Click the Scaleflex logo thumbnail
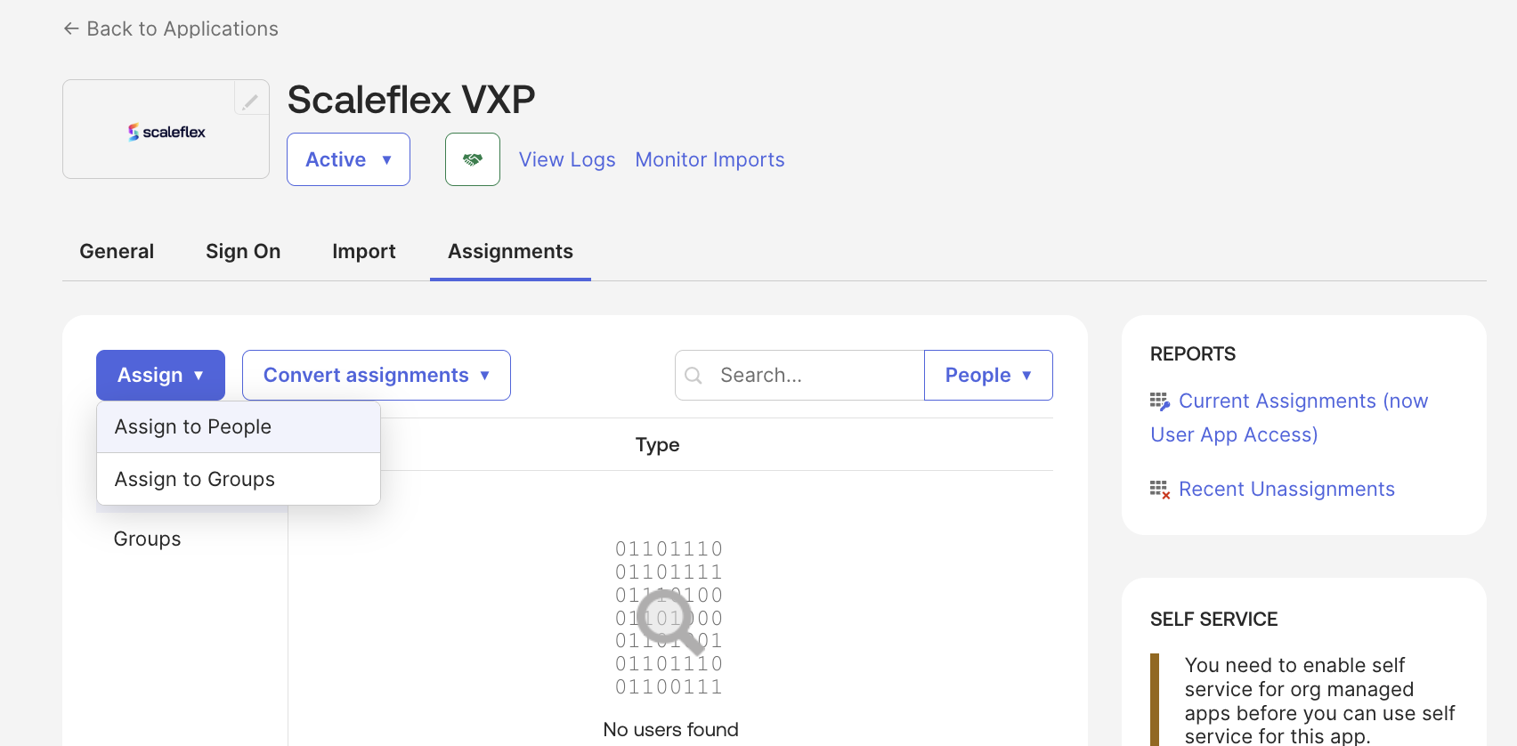 [x=166, y=132]
